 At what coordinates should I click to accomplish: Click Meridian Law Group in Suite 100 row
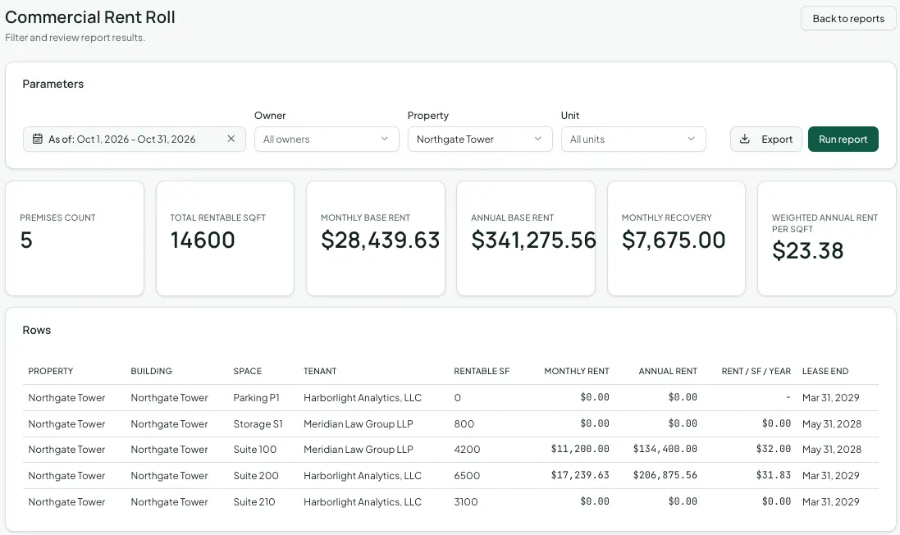[359, 450]
